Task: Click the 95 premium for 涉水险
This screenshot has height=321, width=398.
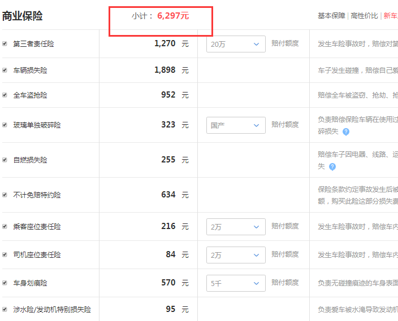Action: [171, 309]
